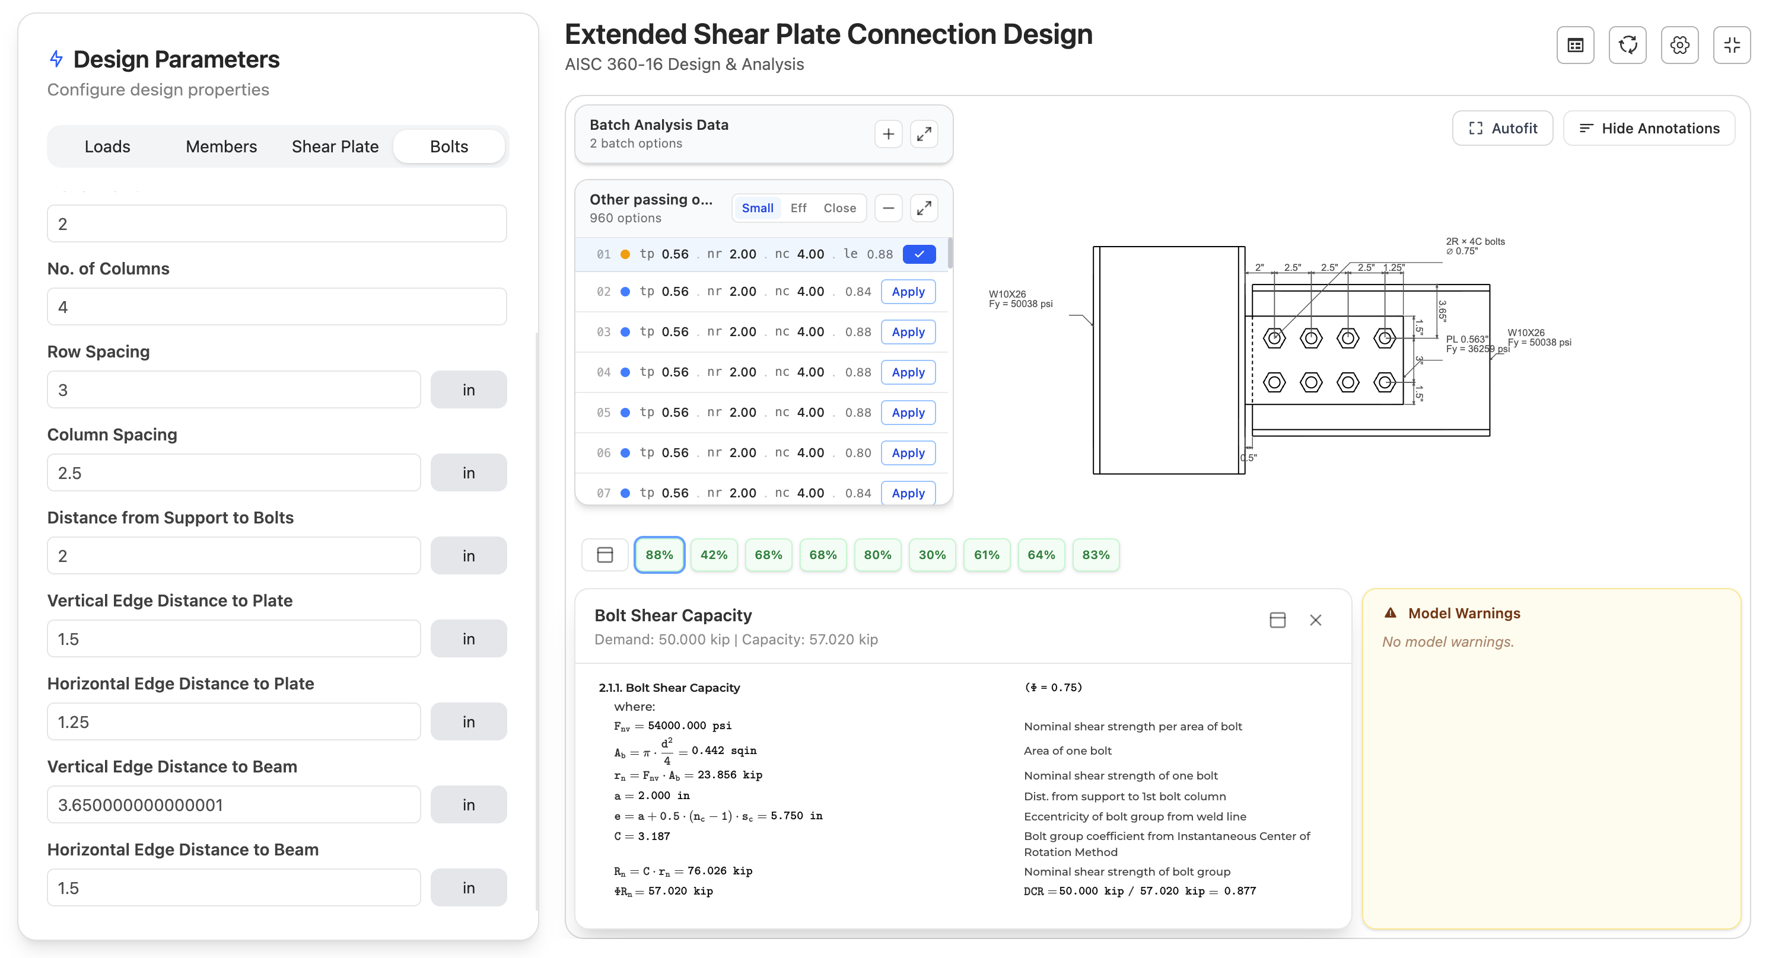
Task: Select the 80% utilization chip
Action: point(877,554)
